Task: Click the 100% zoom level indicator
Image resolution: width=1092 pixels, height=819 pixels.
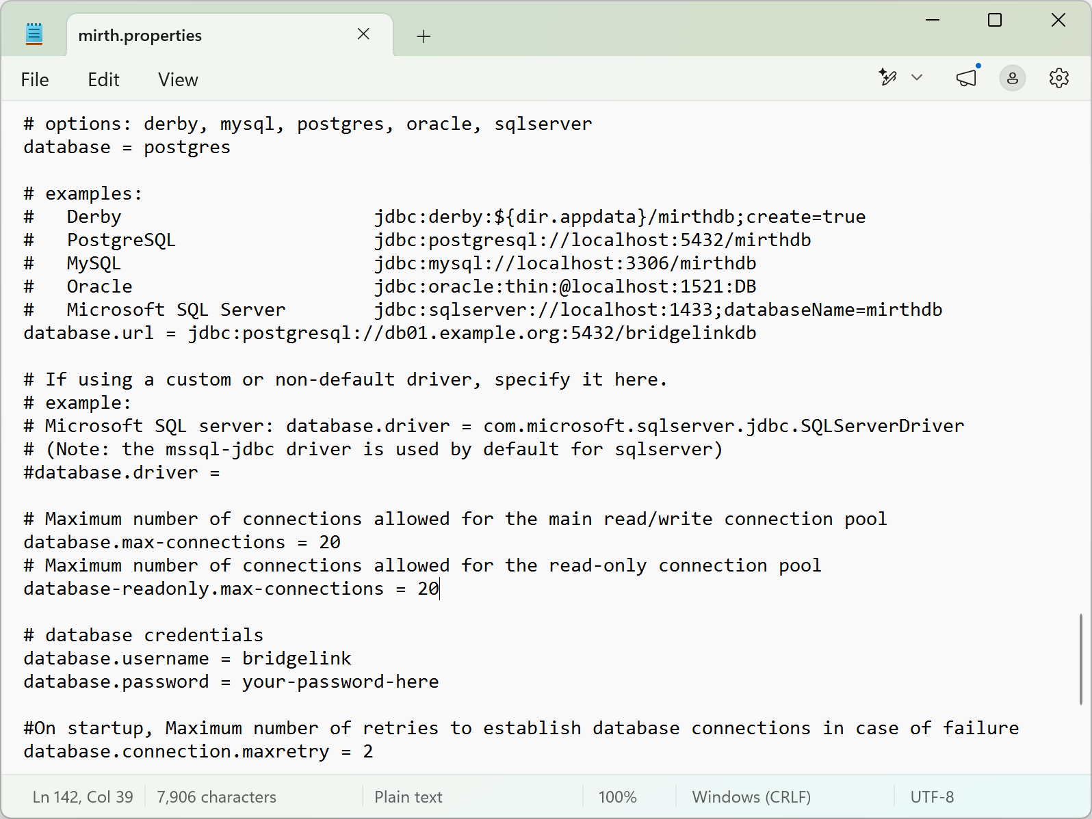Action: click(x=618, y=797)
